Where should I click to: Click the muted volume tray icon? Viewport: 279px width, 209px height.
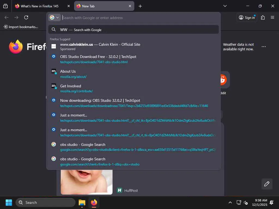(x=246, y=202)
